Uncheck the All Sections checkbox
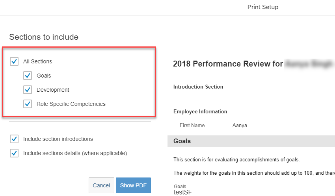This screenshot has height=196, width=335. click(14, 61)
